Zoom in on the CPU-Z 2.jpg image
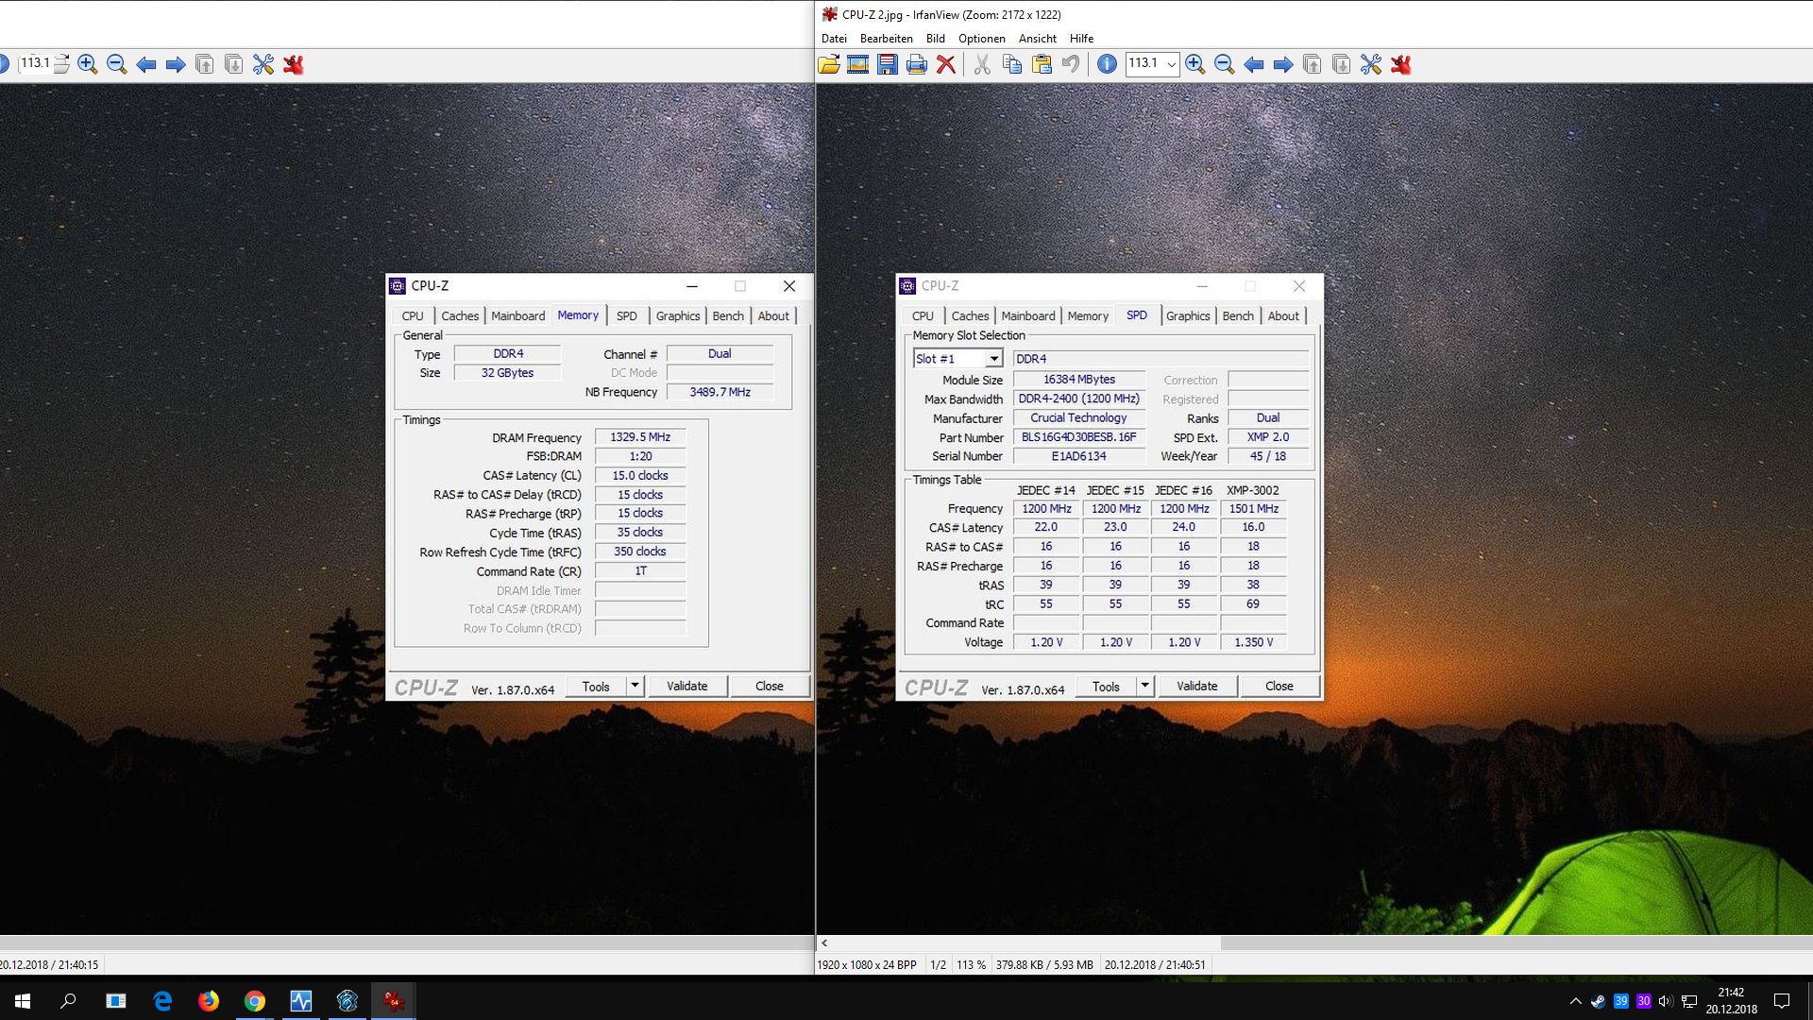The width and height of the screenshot is (1813, 1020). pyautogui.click(x=1195, y=64)
